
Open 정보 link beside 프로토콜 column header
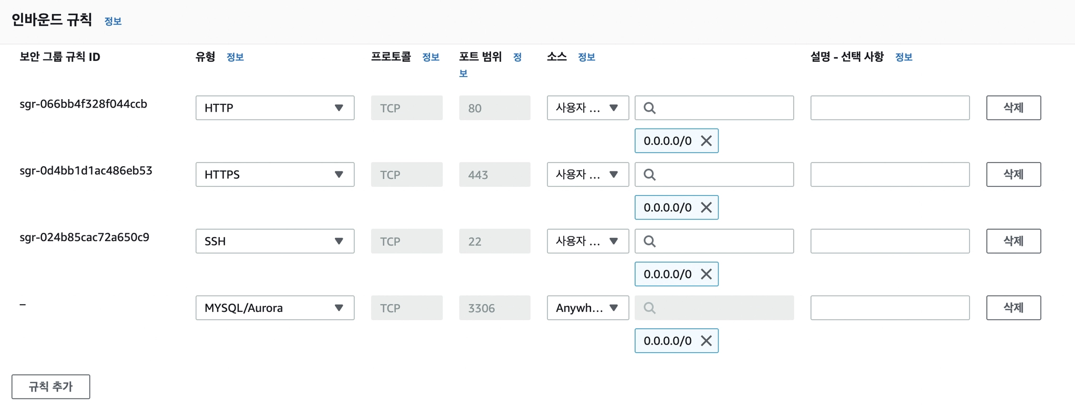(430, 57)
